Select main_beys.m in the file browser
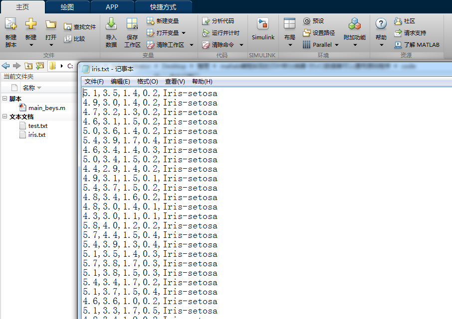The image size is (452, 319). pos(47,108)
